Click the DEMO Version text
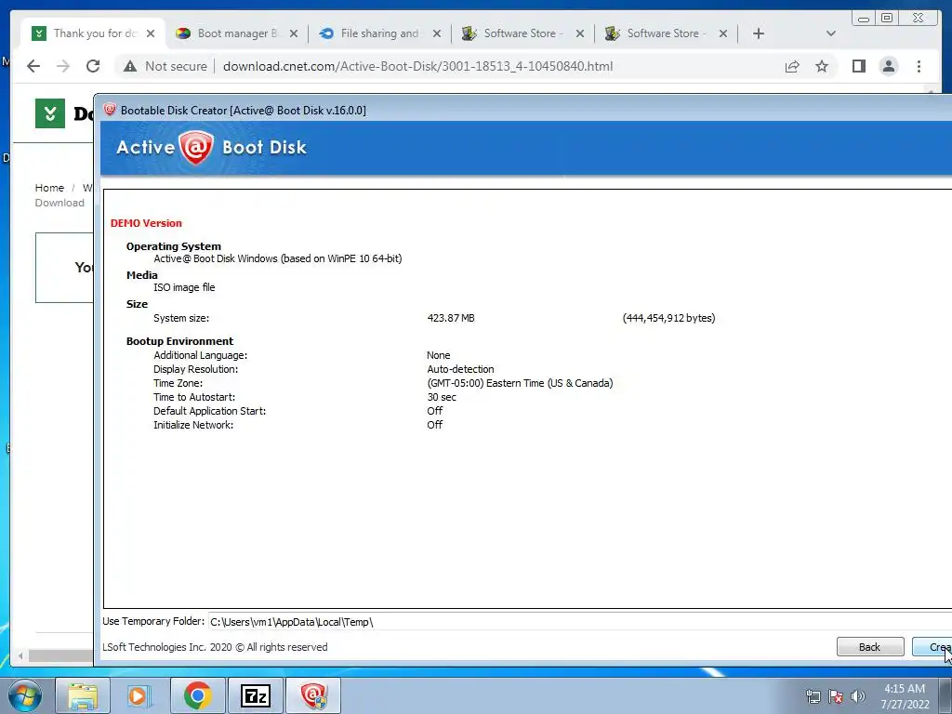 146,223
